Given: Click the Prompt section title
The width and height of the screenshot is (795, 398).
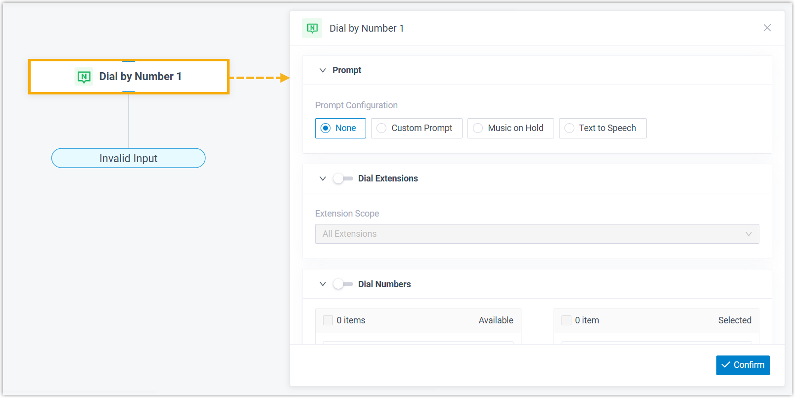Looking at the screenshot, I should click(x=347, y=70).
